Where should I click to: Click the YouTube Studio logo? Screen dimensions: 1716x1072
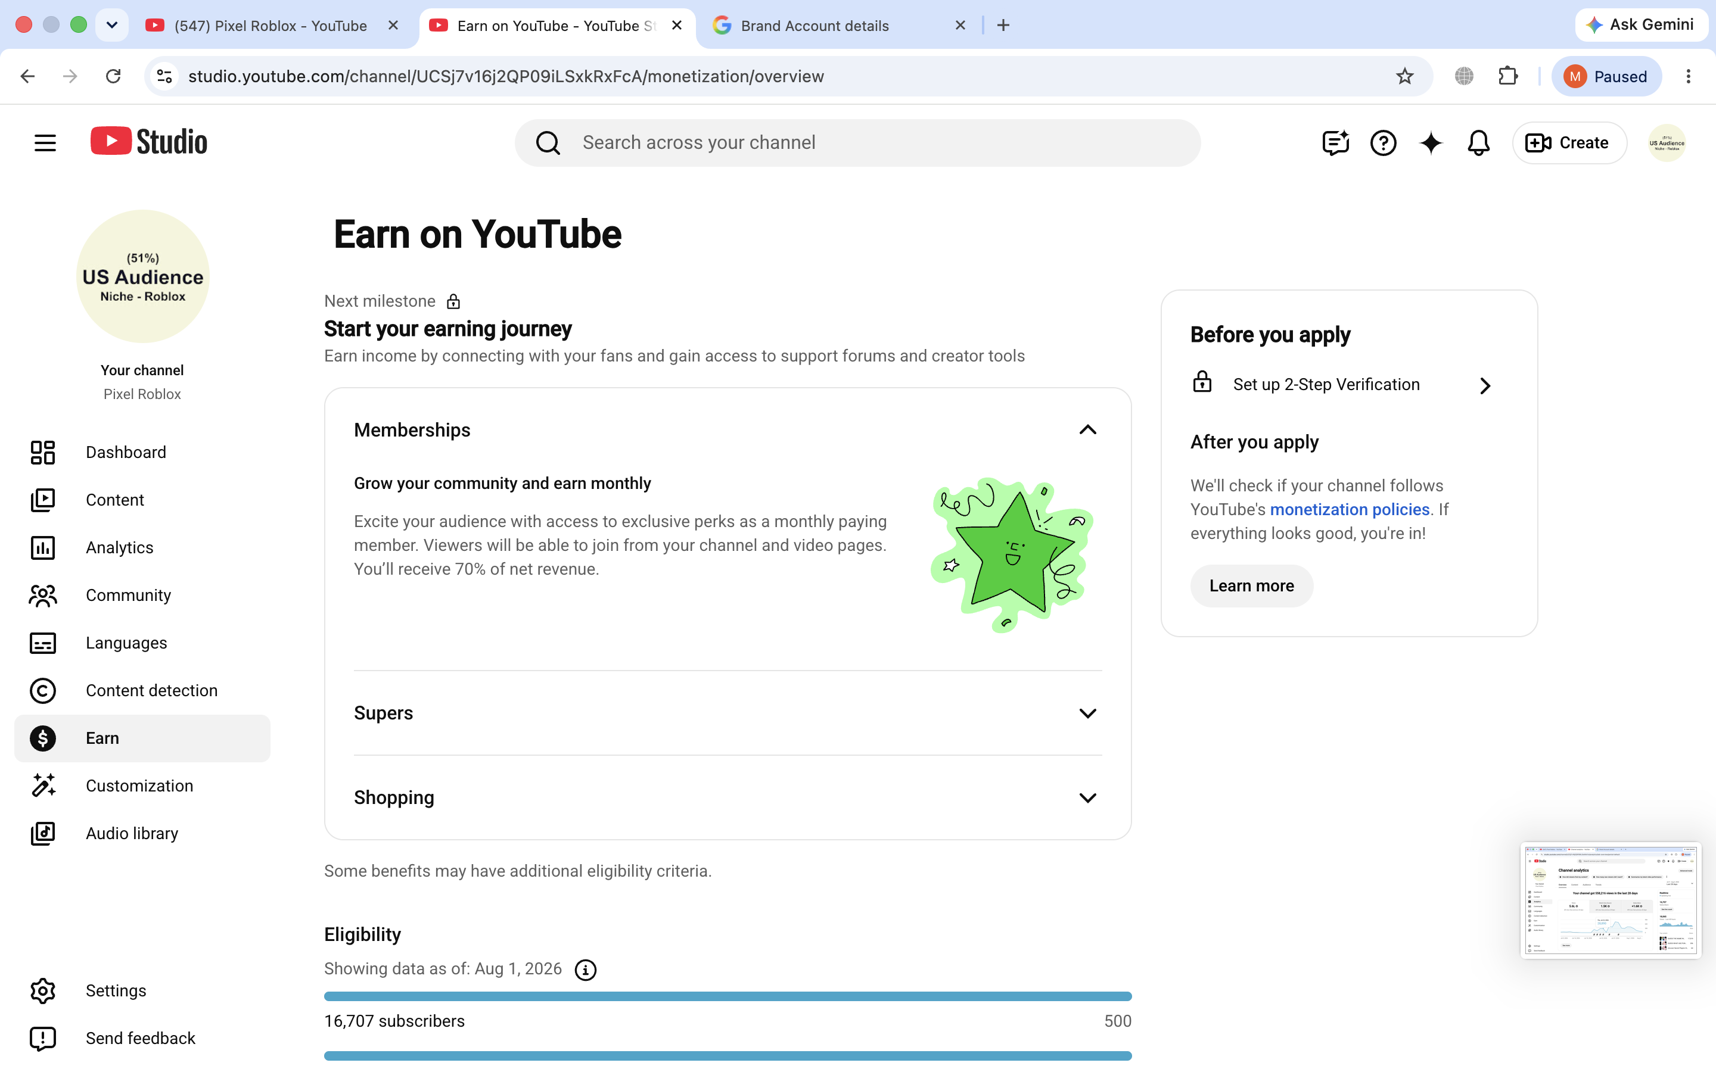coord(149,142)
